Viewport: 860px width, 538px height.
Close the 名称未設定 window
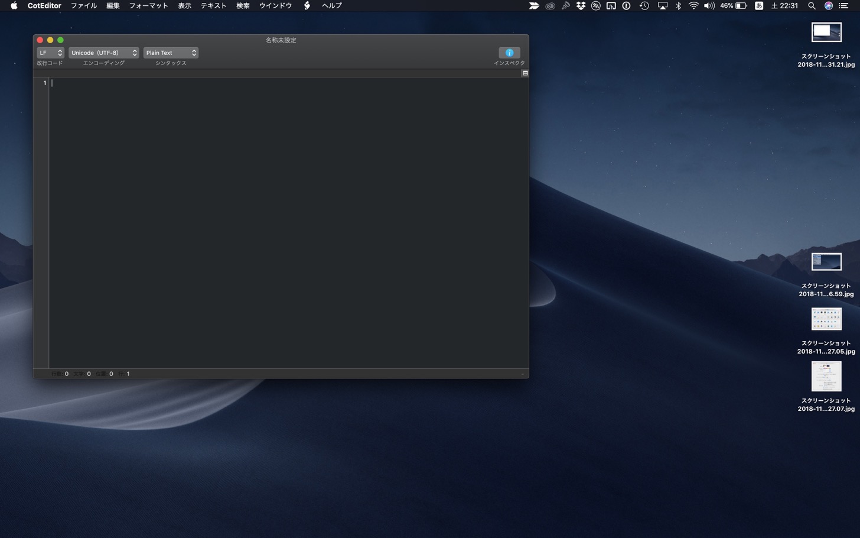click(40, 40)
